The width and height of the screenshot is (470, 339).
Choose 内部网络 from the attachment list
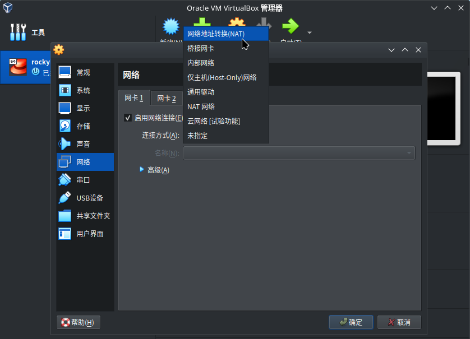click(226, 63)
